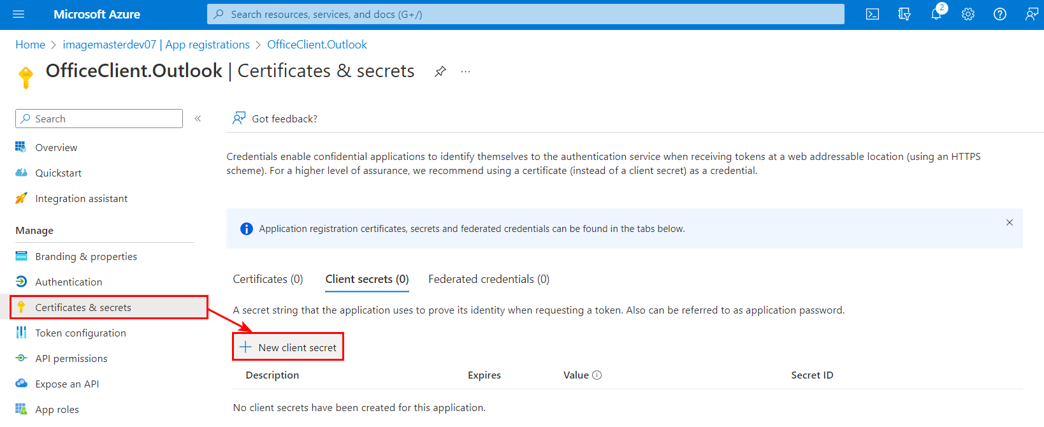Click Got feedback? link
Viewport: 1044px width, 427px height.
click(x=284, y=119)
